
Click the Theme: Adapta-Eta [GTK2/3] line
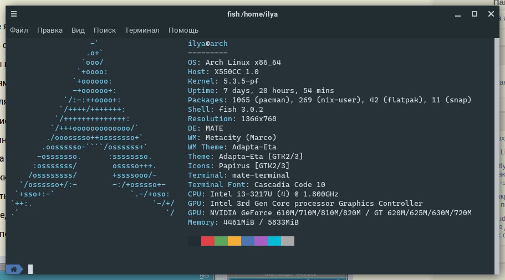(x=246, y=156)
